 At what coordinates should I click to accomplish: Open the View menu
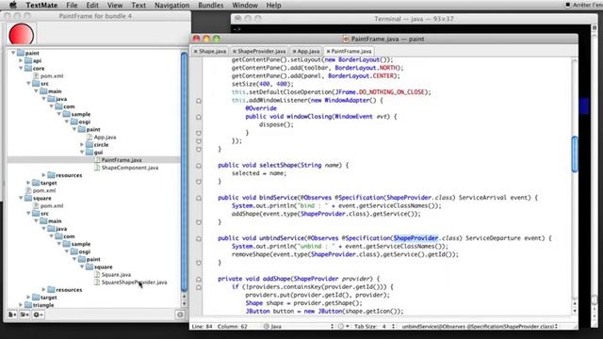[x=115, y=5]
